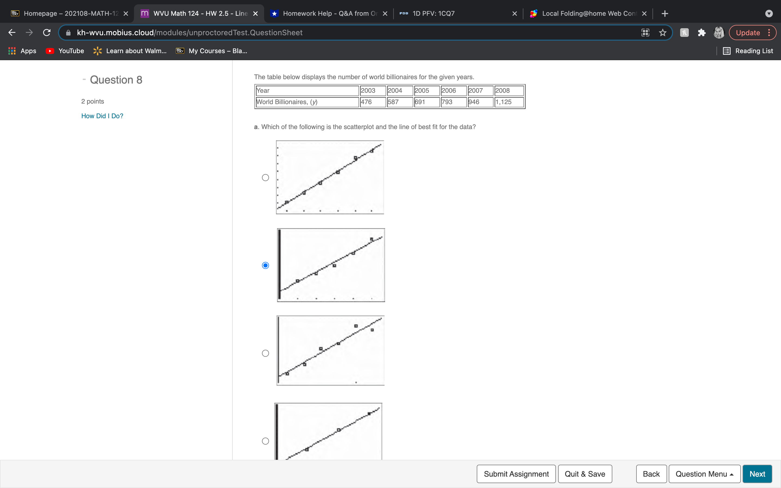This screenshot has height=488, width=781.
Task: Click the 'h' extension icon
Action: (x=684, y=32)
